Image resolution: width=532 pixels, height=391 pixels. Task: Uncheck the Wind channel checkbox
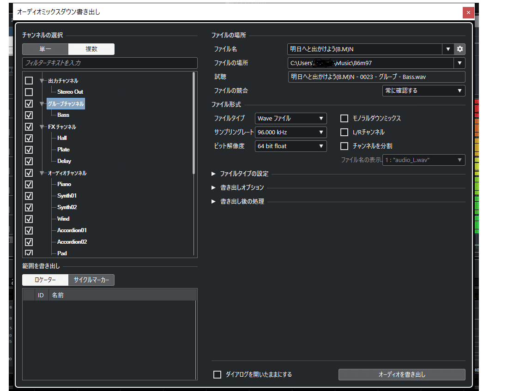click(29, 219)
